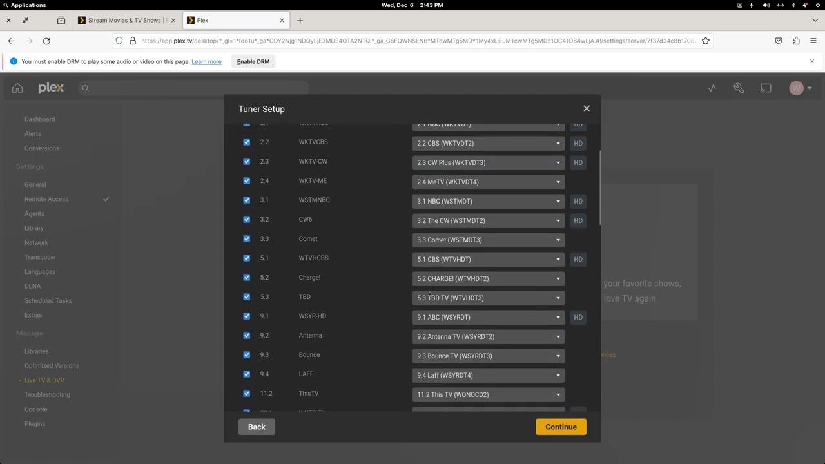Click the Enable DRM button
This screenshot has height=464, width=825.
click(253, 61)
